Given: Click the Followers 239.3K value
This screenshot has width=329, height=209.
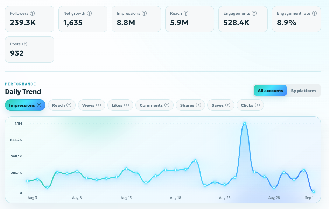Looking at the screenshot, I should [x=23, y=23].
